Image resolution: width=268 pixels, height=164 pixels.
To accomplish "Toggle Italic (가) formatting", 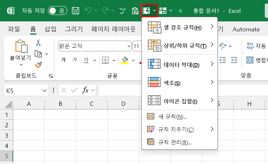I will coord(75,60).
